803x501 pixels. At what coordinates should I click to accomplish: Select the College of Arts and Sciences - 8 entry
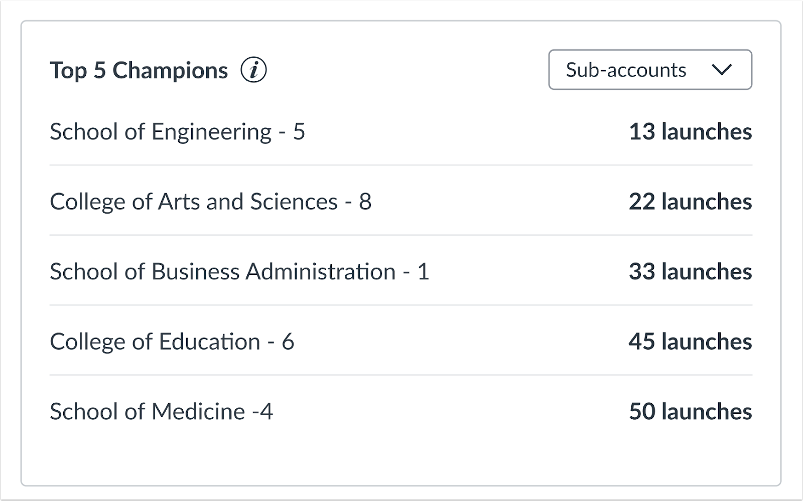[x=210, y=202]
